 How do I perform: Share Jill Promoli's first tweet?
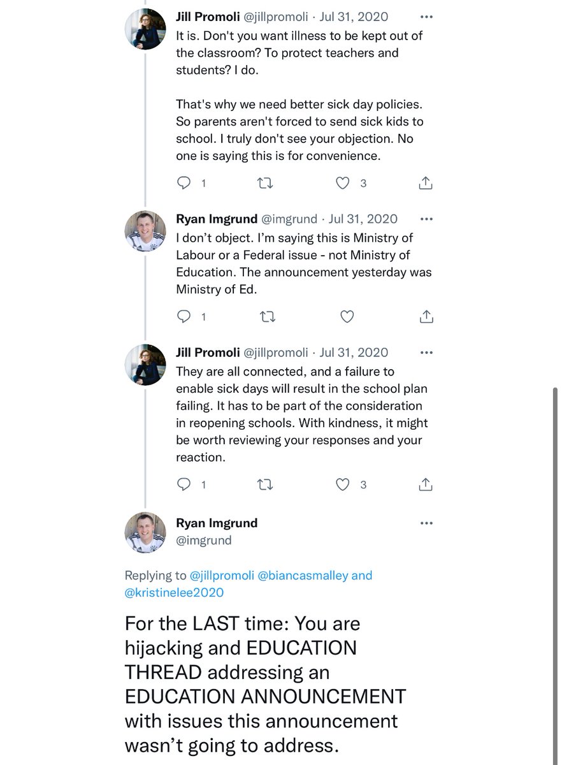coord(426,183)
